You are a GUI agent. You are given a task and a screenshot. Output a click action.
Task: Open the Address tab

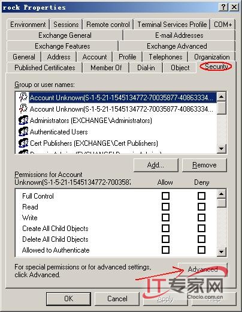(x=59, y=57)
